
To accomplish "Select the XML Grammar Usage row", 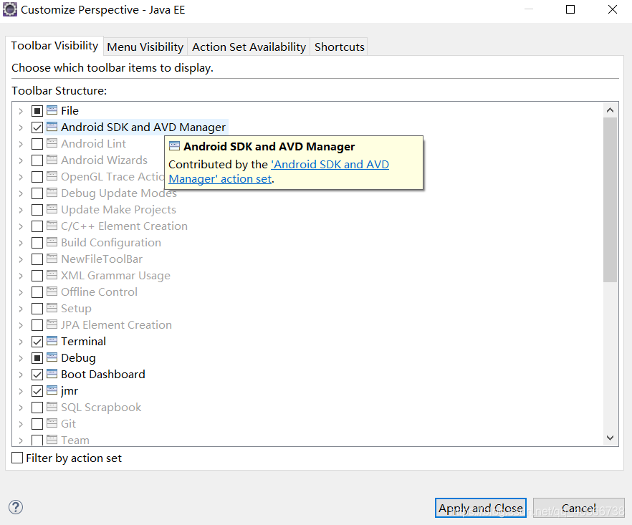I will click(115, 275).
